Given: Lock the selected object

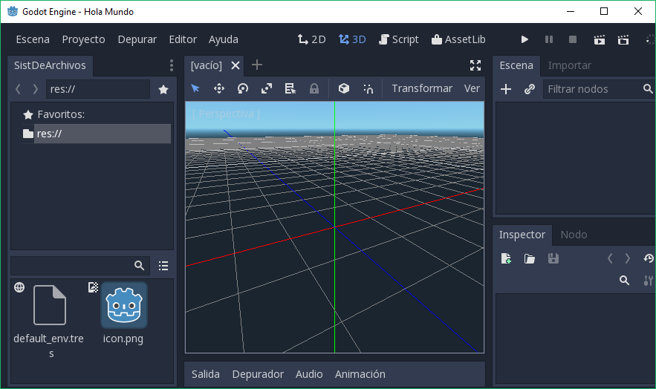Looking at the screenshot, I should pos(314,88).
